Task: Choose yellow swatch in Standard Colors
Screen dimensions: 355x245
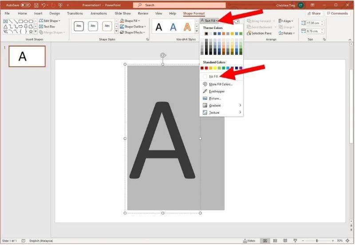Action: click(x=215, y=68)
